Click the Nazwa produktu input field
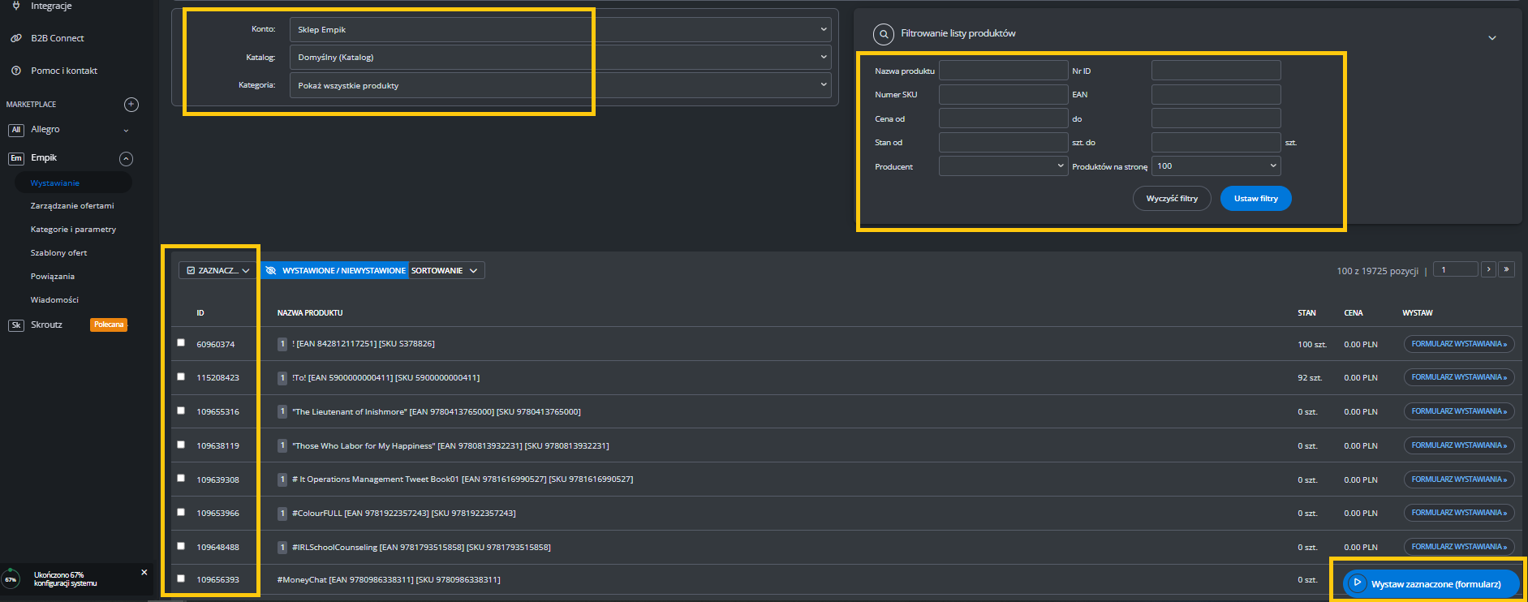 (x=1003, y=71)
